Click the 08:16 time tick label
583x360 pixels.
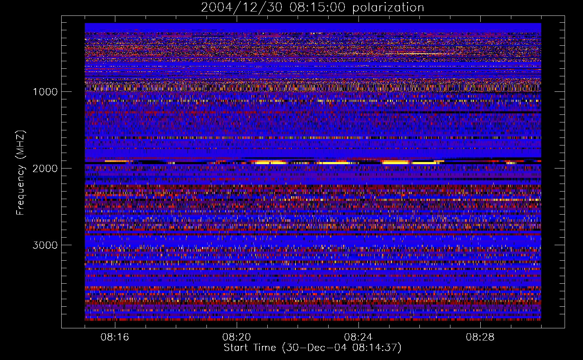(115, 337)
